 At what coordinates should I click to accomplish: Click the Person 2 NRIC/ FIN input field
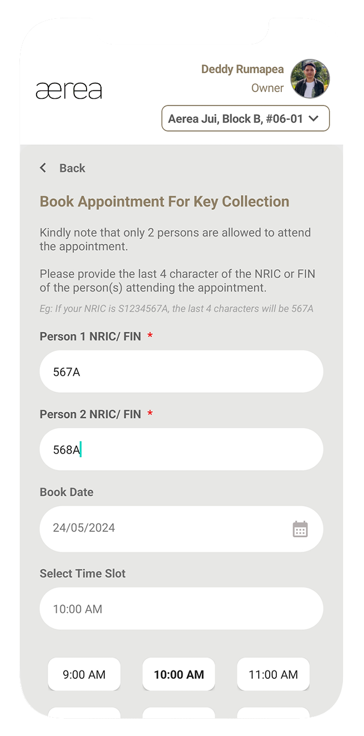click(181, 449)
